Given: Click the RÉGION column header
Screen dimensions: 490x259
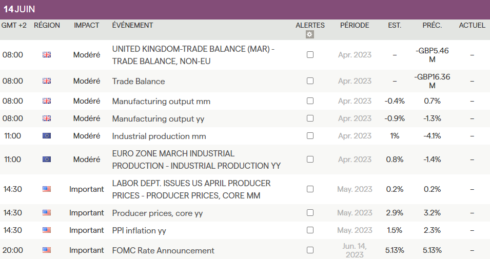Looking at the screenshot, I should pos(47,25).
